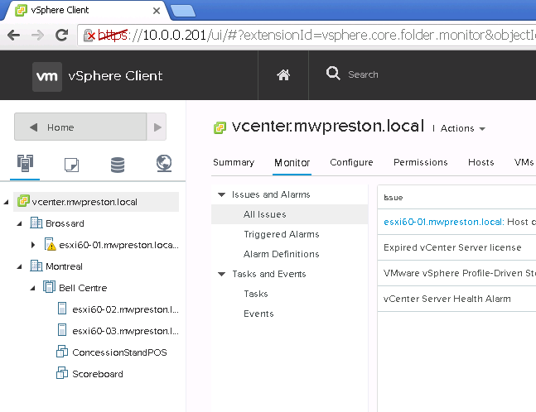Screen dimensions: 536x412
Task: Select VMware vSphere Profile-Driven issue row
Action: pos(456,273)
